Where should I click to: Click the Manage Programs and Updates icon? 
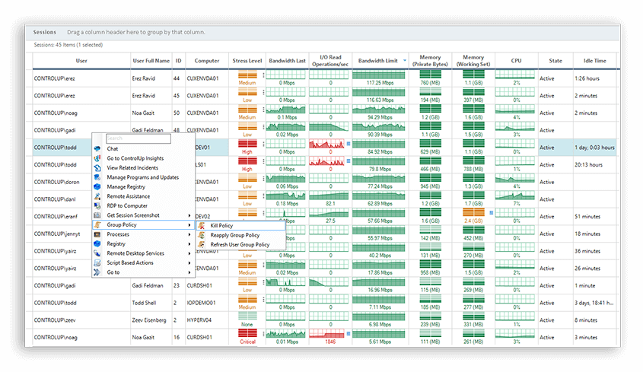click(97, 177)
